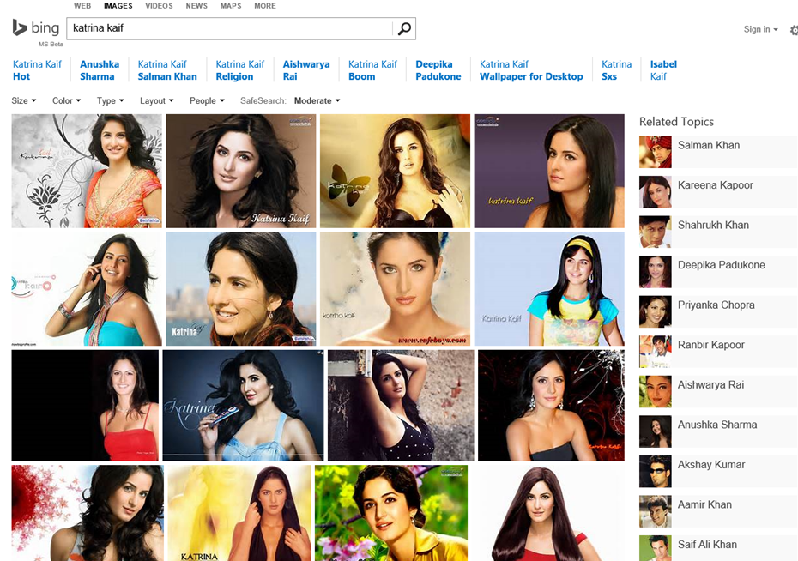The height and width of the screenshot is (561, 798).
Task: Switch to the WEB search tab
Action: pos(82,6)
